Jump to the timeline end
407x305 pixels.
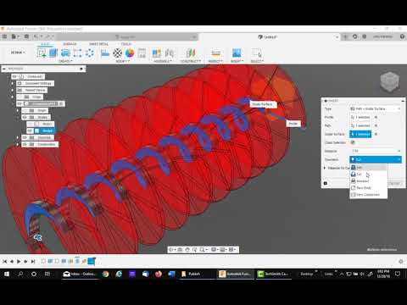pos(33,262)
